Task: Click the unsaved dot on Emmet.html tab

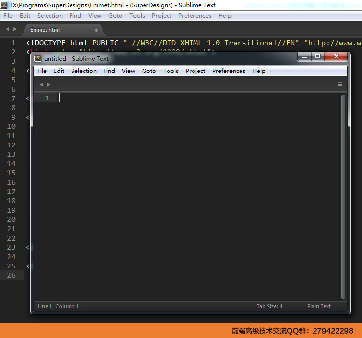Action: pyautogui.click(x=96, y=30)
